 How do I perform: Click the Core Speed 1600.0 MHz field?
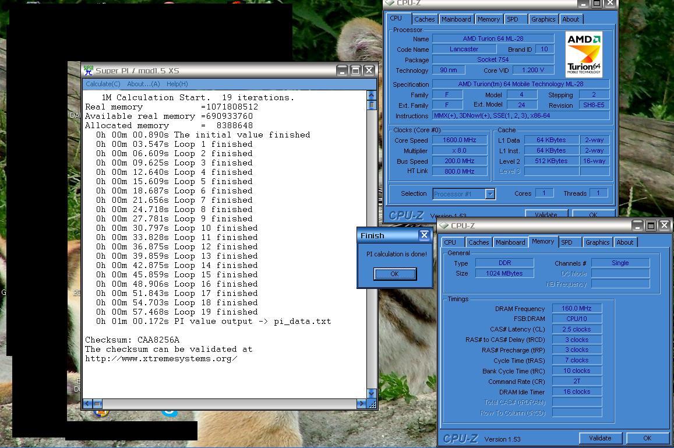click(460, 140)
